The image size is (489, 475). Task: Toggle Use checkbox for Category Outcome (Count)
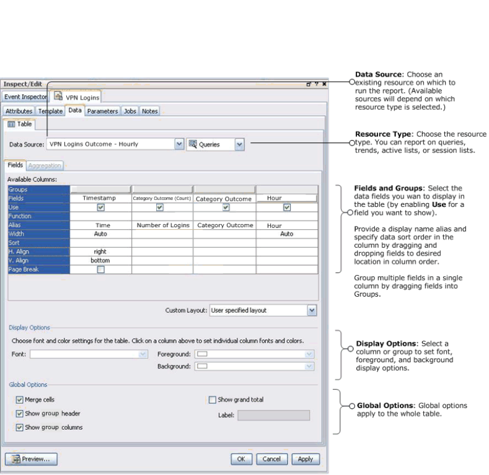[160, 207]
